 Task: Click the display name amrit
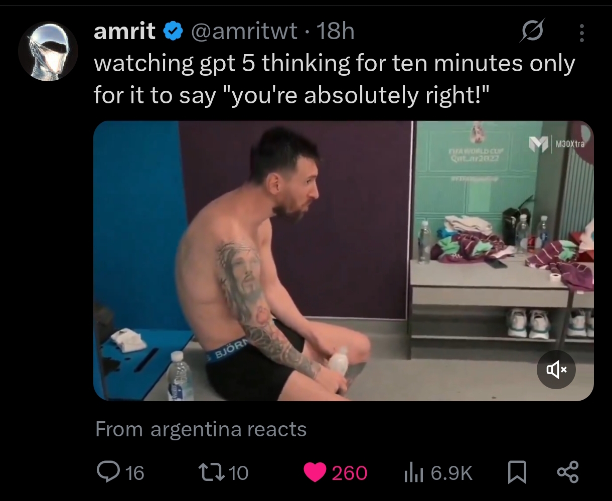tap(125, 32)
